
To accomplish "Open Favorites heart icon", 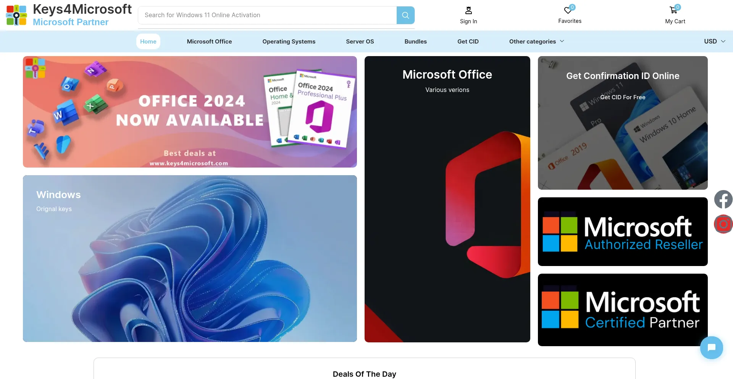I will click(x=568, y=10).
